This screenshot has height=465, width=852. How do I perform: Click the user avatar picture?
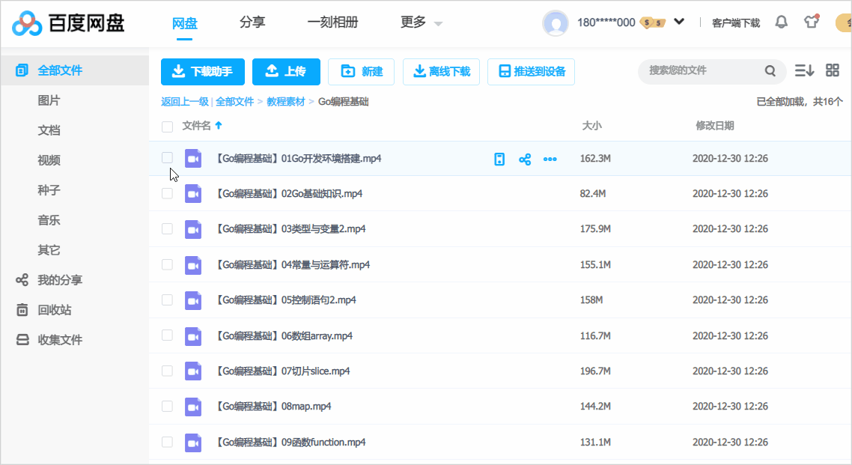coord(556,22)
